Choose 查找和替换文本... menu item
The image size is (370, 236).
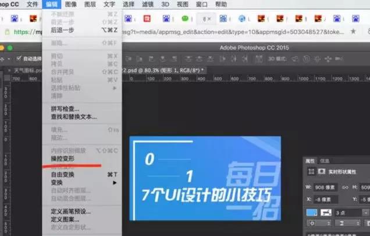[74, 117]
